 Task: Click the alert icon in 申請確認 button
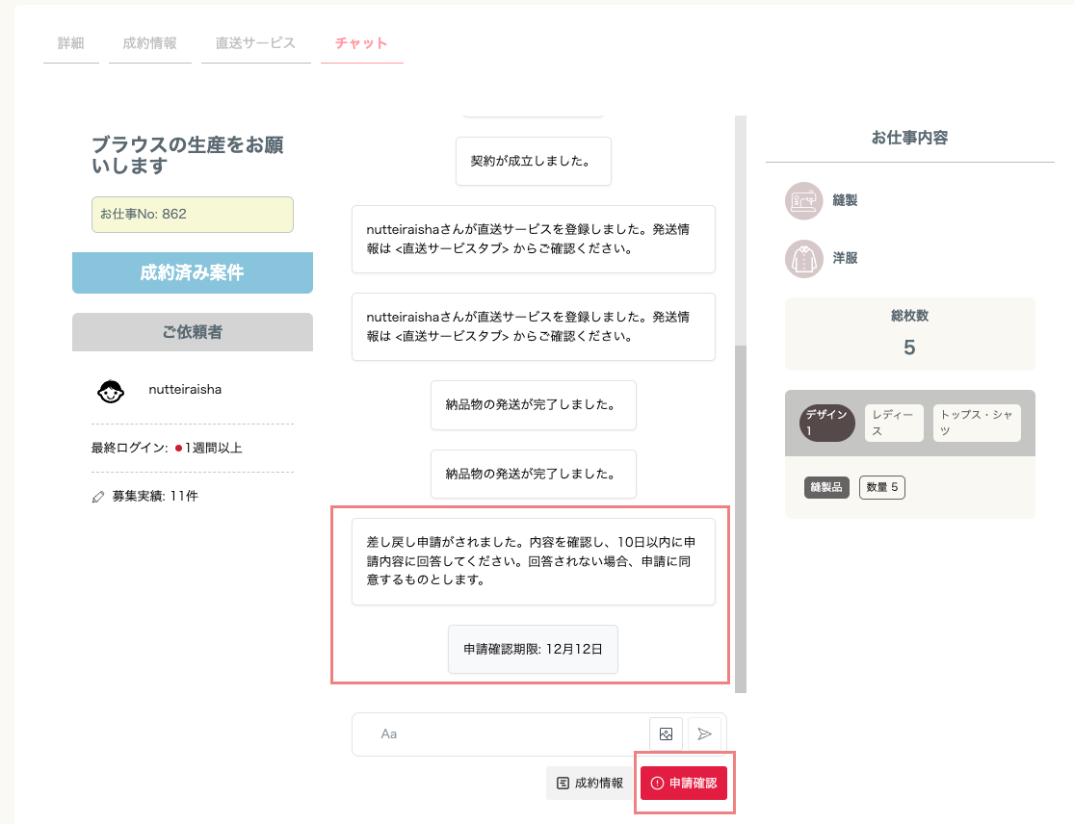[657, 783]
